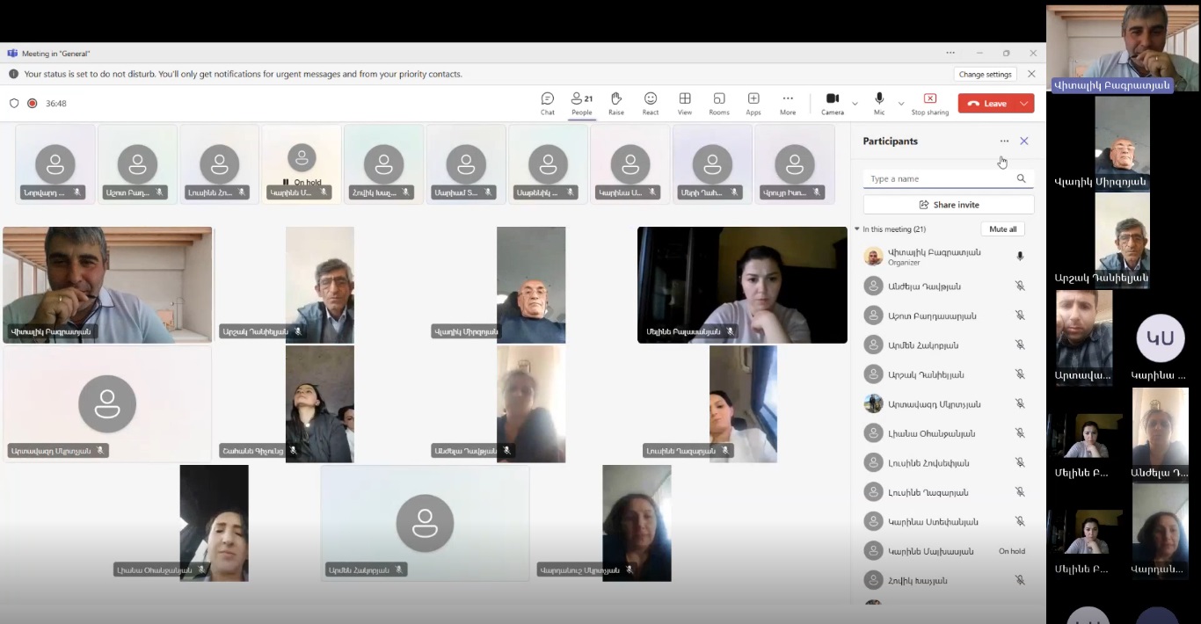Toggle the People panel
The width and height of the screenshot is (1201, 624).
point(582,103)
